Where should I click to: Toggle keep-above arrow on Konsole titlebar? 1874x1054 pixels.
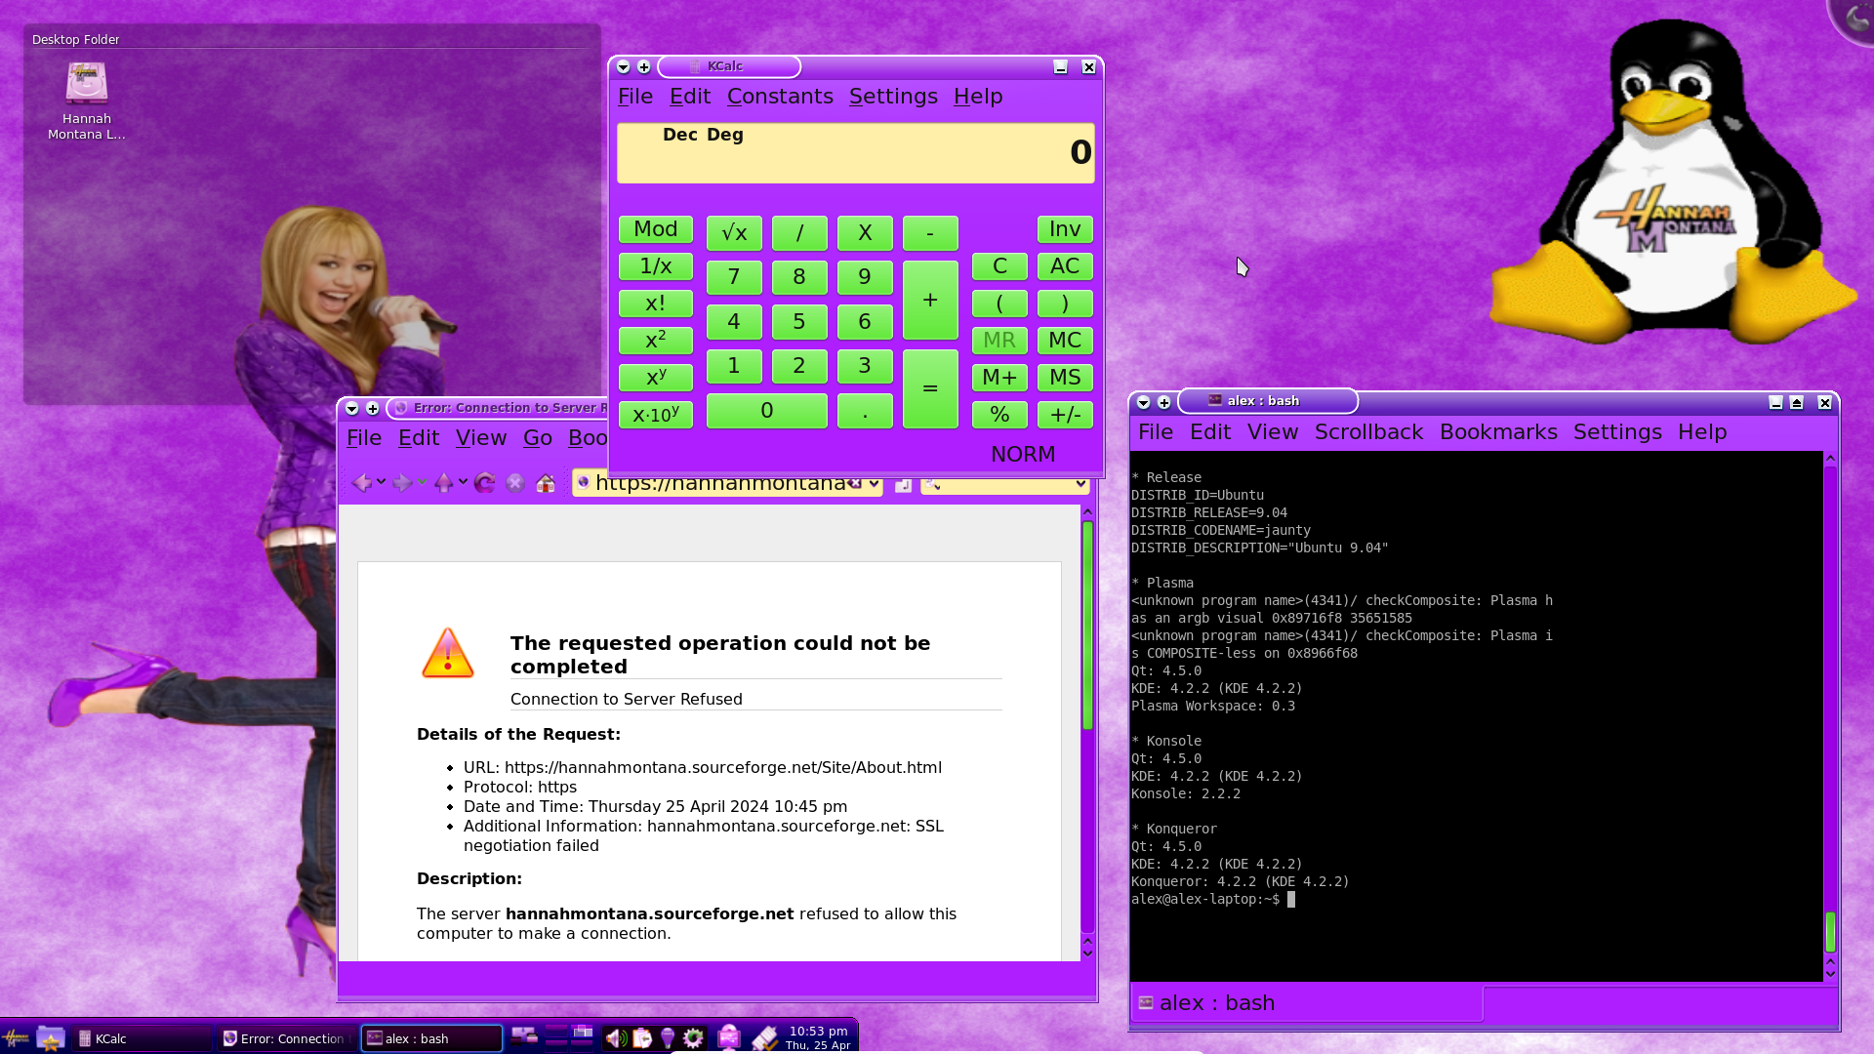pyautogui.click(x=1797, y=403)
